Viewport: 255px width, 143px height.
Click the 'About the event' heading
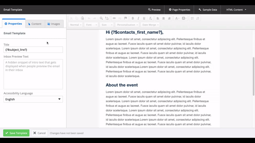click(122, 85)
